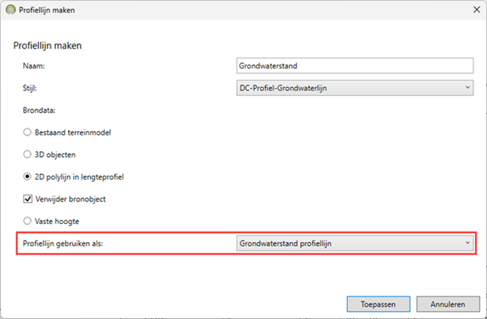
Task: Click the Profiellijn maken title bar text
Action: 47,10
